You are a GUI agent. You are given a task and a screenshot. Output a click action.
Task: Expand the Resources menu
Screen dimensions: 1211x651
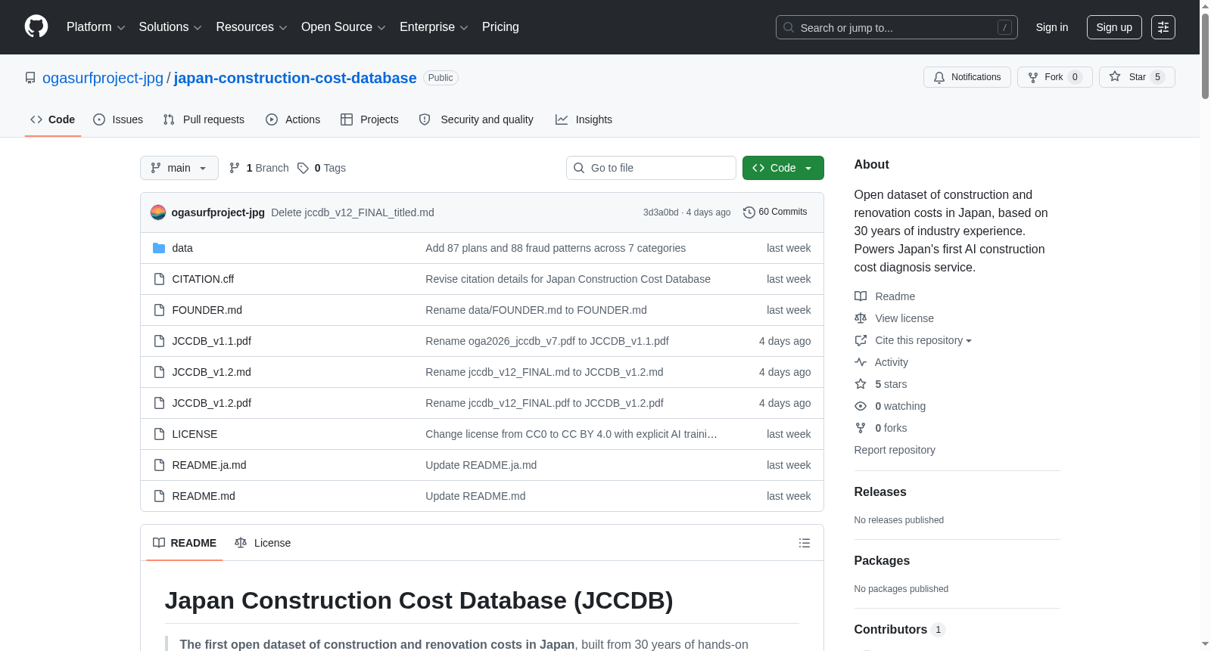pyautogui.click(x=251, y=27)
